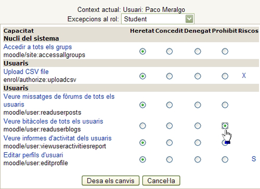This screenshot has width=260, height=189.
Task: Click the Heretat column header
Action: (142, 31)
